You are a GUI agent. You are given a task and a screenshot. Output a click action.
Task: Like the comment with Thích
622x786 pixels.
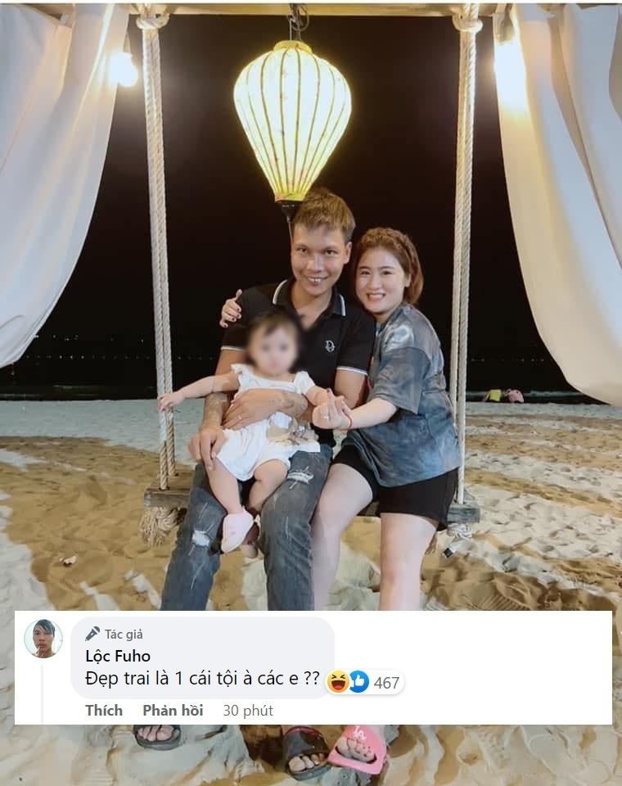[104, 711]
